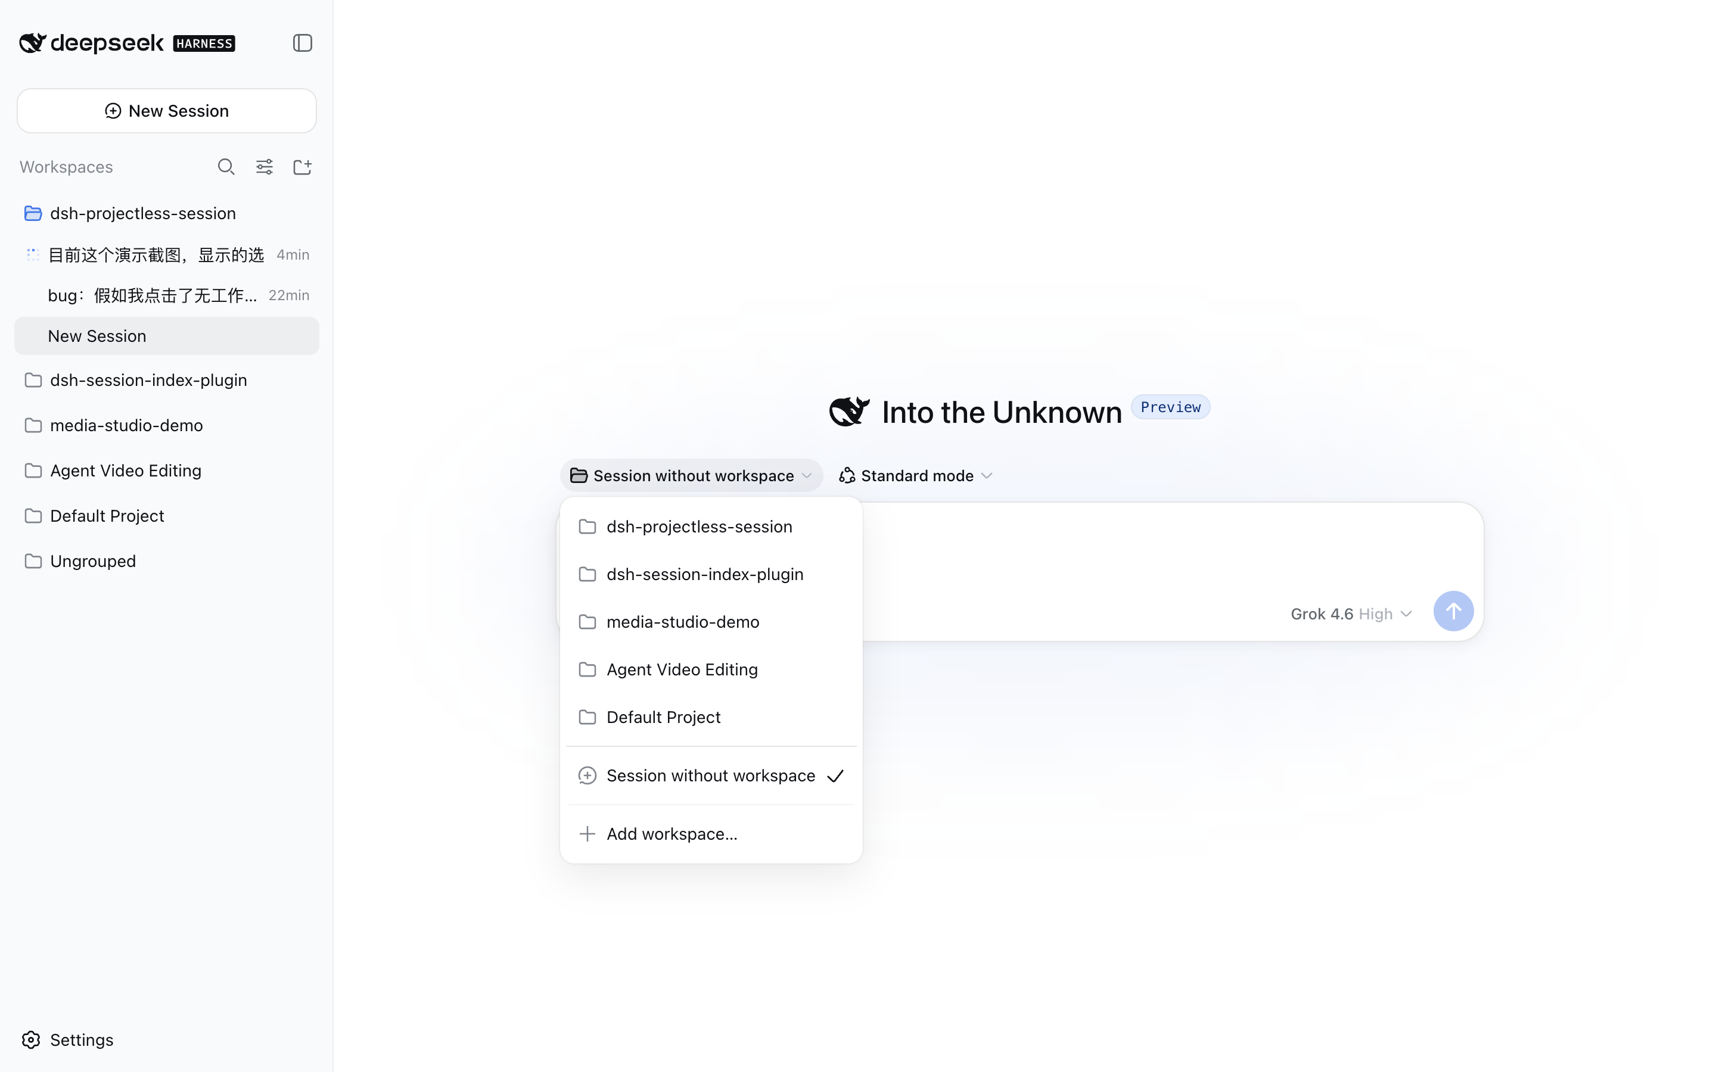Image resolution: width=1716 pixels, height=1072 pixels.
Task: Select the highlighted New Session row
Action: click(167, 336)
